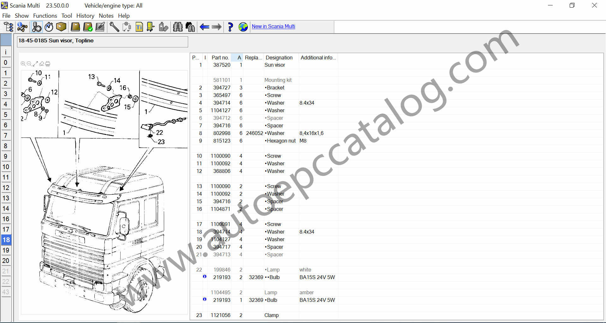Select the engine piston and gear icon
The image size is (606, 323).
[x=37, y=27]
